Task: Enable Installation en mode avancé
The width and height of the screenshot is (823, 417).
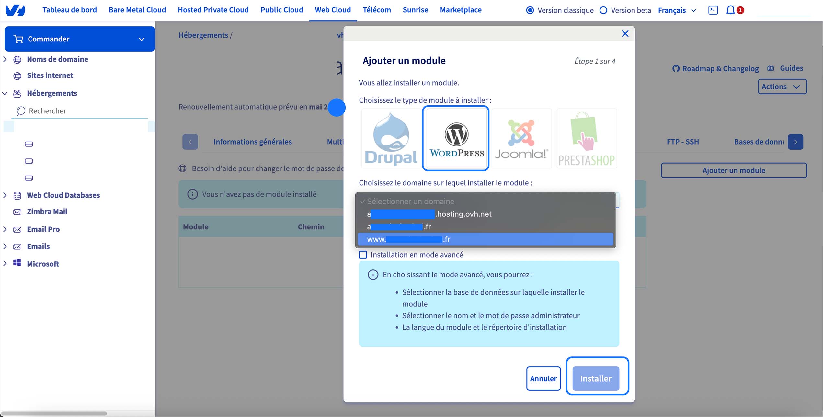Action: point(363,255)
